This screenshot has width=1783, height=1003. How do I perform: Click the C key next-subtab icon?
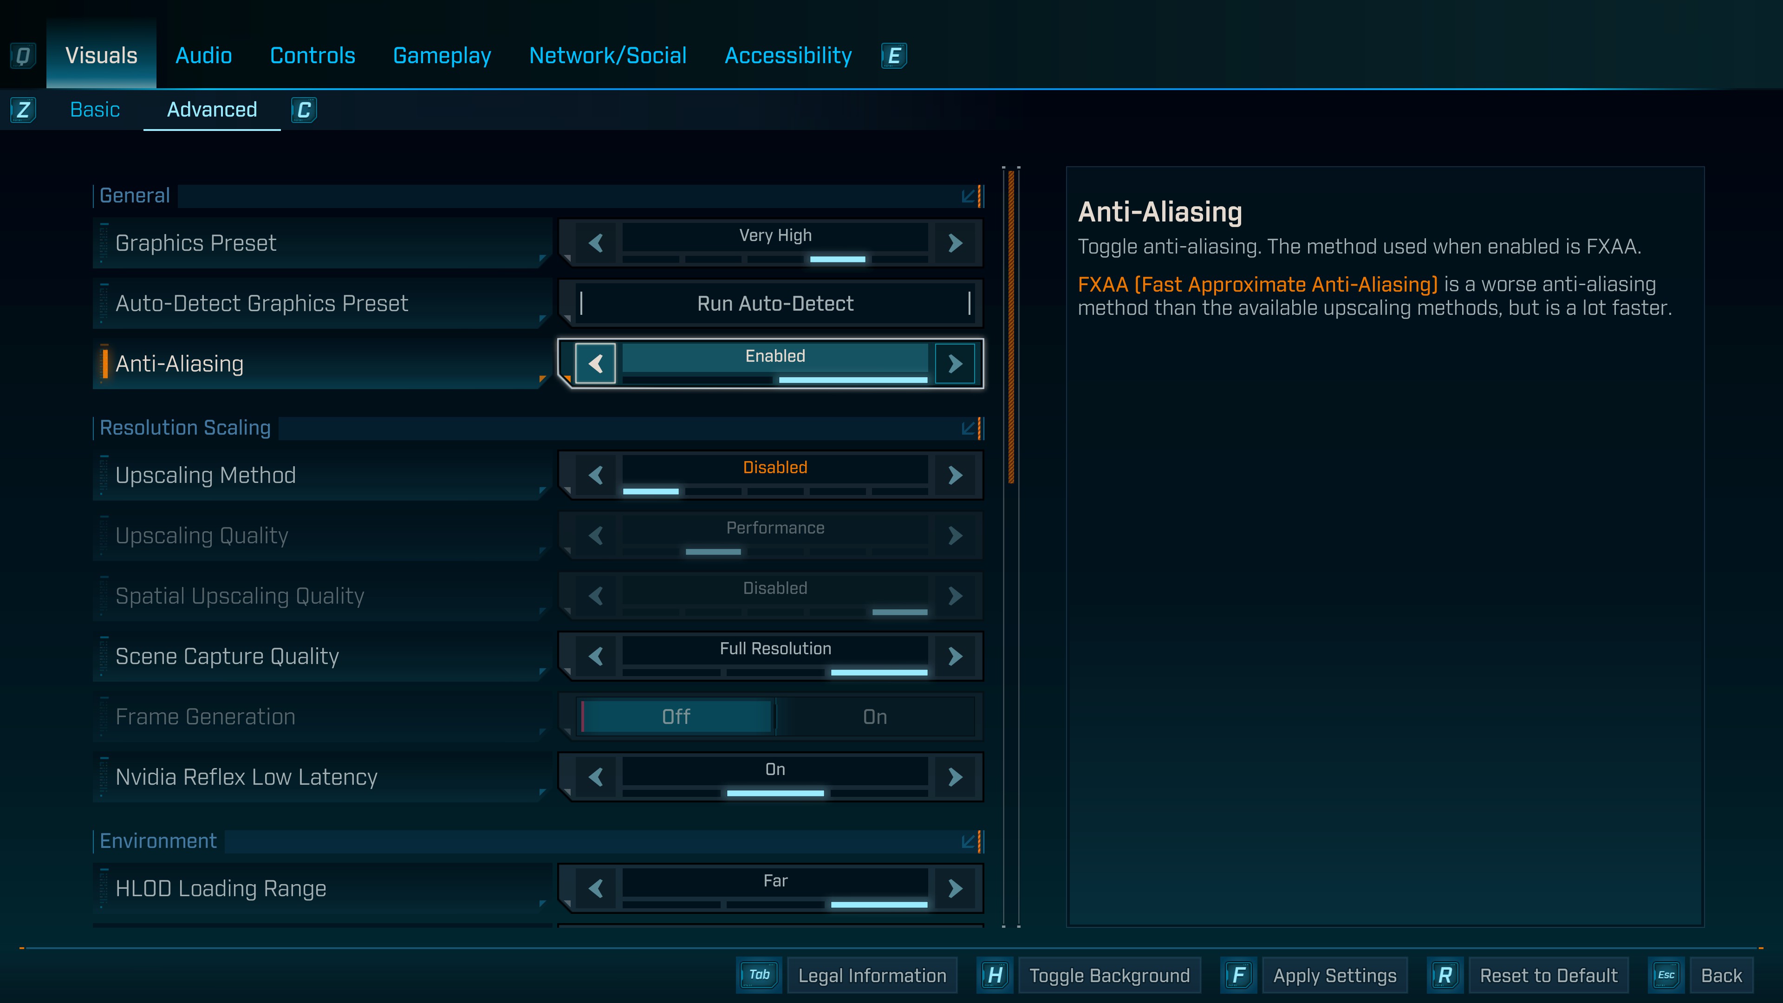coord(304,110)
